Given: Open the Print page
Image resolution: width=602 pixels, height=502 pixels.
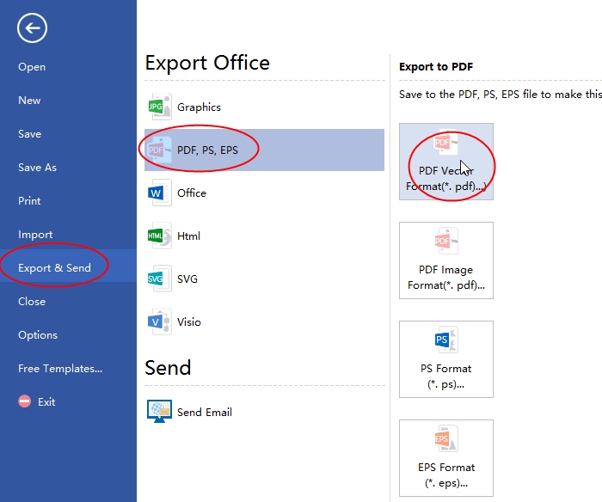Looking at the screenshot, I should point(29,201).
